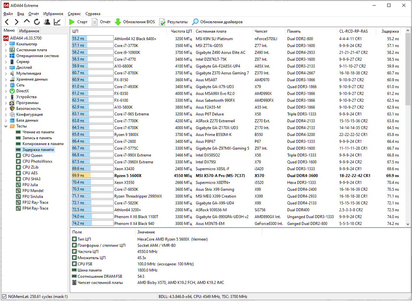Select the Безопасность shield icon
412x301 pixels.
(x=12, y=108)
